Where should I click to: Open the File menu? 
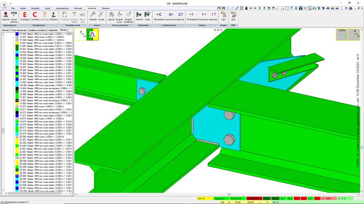13,8
